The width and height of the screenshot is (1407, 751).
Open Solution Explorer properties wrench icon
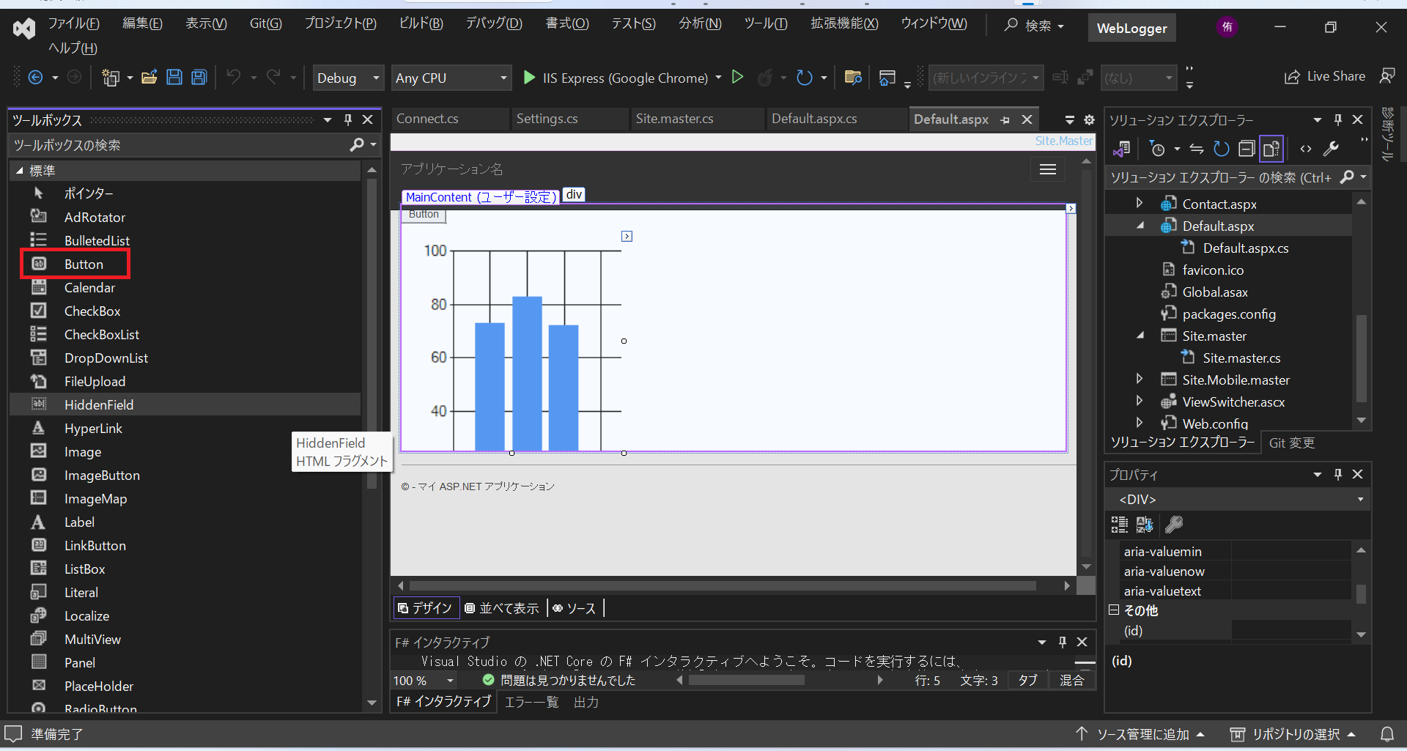[x=1332, y=149]
